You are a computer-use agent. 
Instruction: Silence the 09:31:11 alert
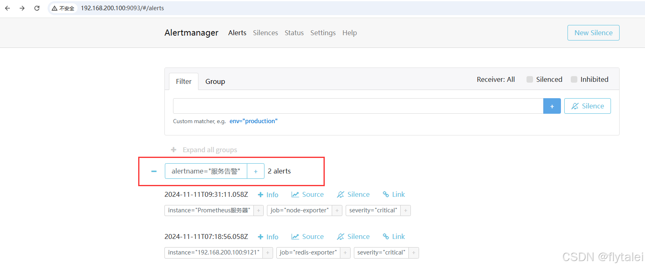[353, 194]
